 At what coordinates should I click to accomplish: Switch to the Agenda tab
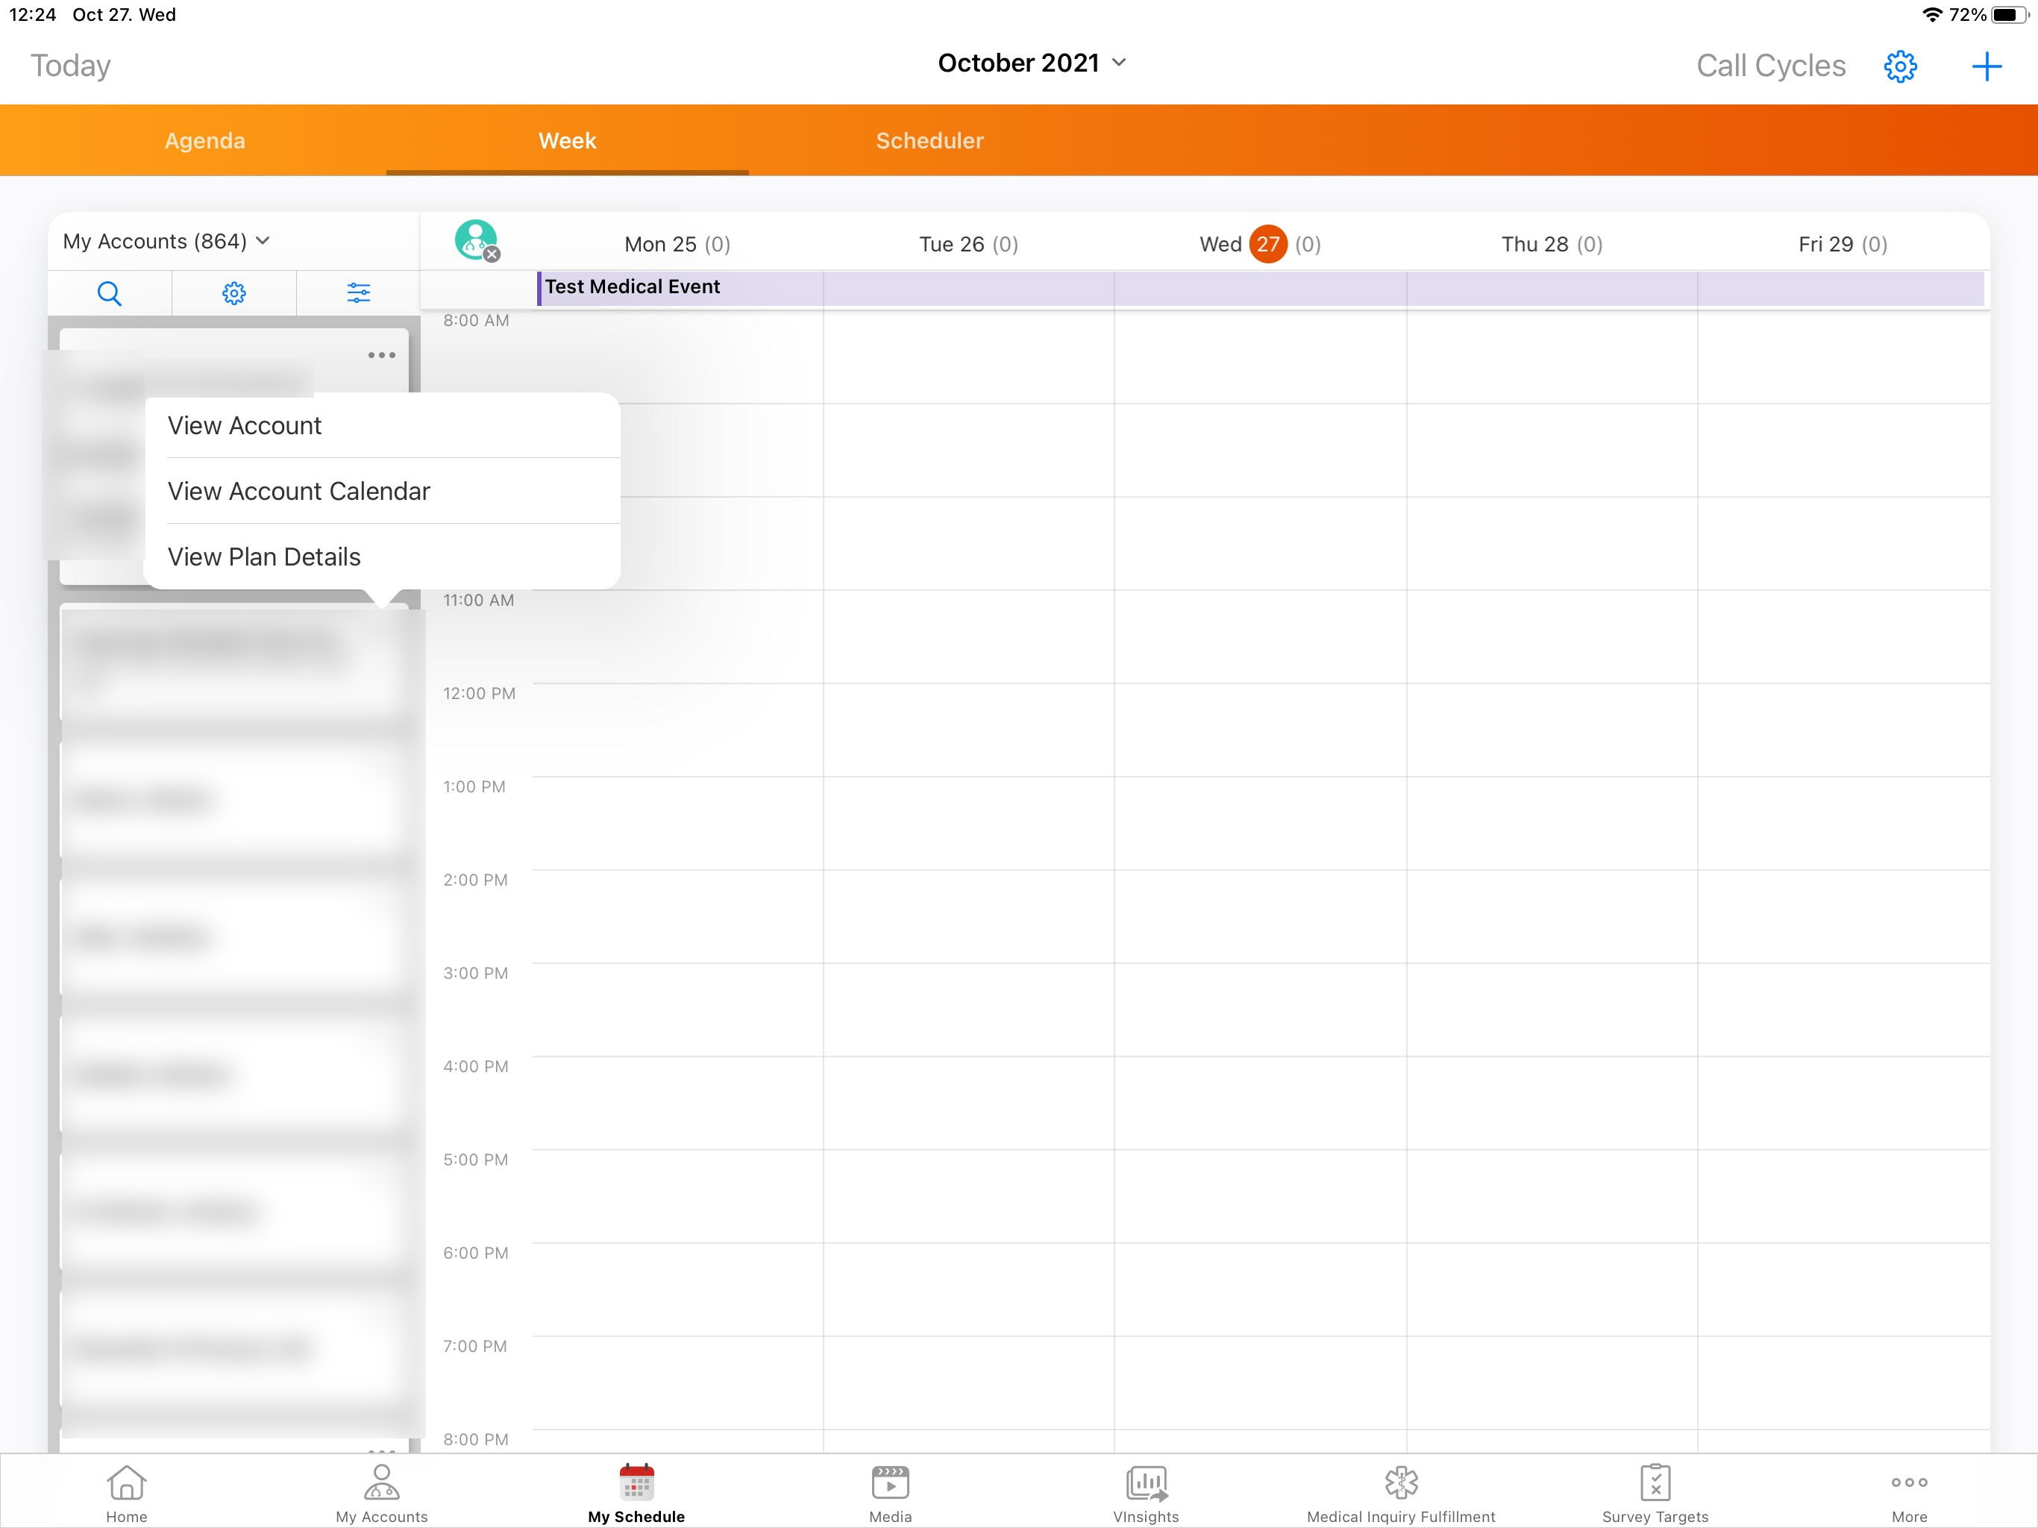(x=204, y=141)
